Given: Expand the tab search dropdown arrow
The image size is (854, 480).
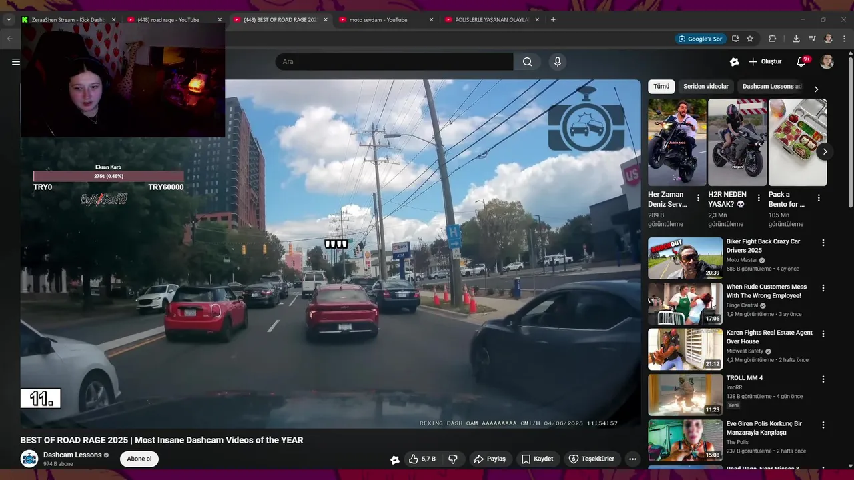Looking at the screenshot, I should (x=9, y=19).
